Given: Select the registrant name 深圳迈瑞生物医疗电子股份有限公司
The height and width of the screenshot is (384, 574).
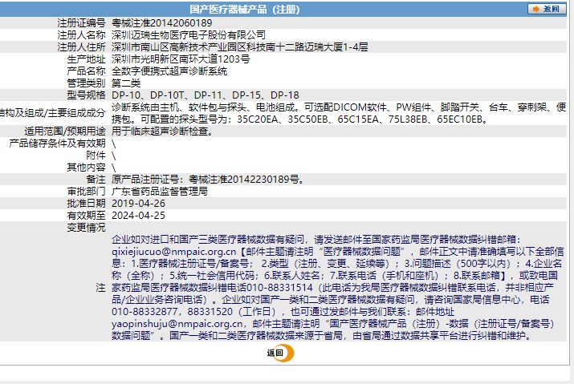Looking at the screenshot, I should pos(189,35).
